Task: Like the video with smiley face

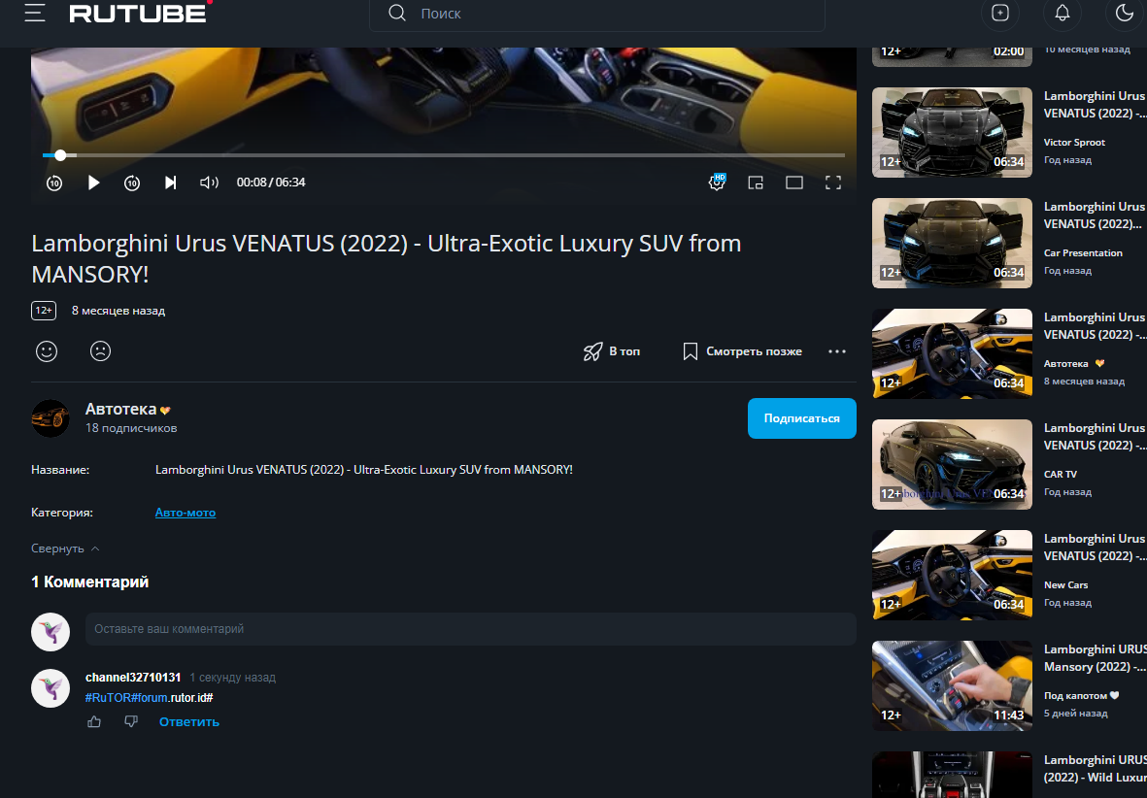Action: coord(47,351)
